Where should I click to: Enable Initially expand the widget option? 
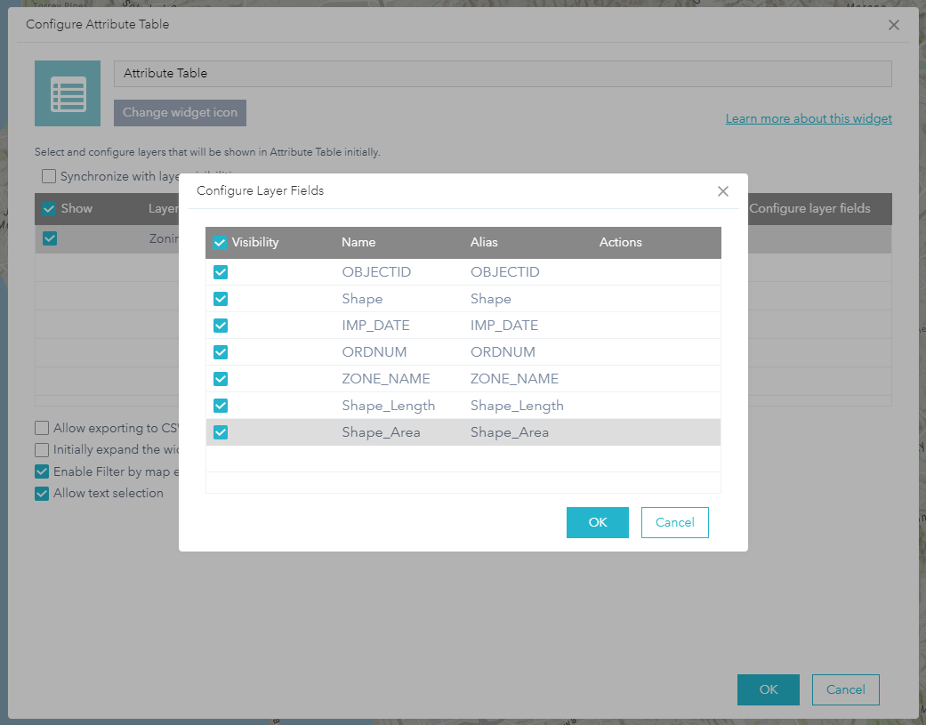coord(41,450)
